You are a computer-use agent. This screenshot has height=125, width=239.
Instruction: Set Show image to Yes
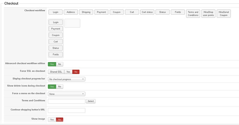click(x=52, y=120)
